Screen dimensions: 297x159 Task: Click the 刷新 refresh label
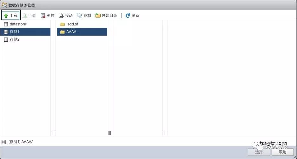(x=135, y=16)
